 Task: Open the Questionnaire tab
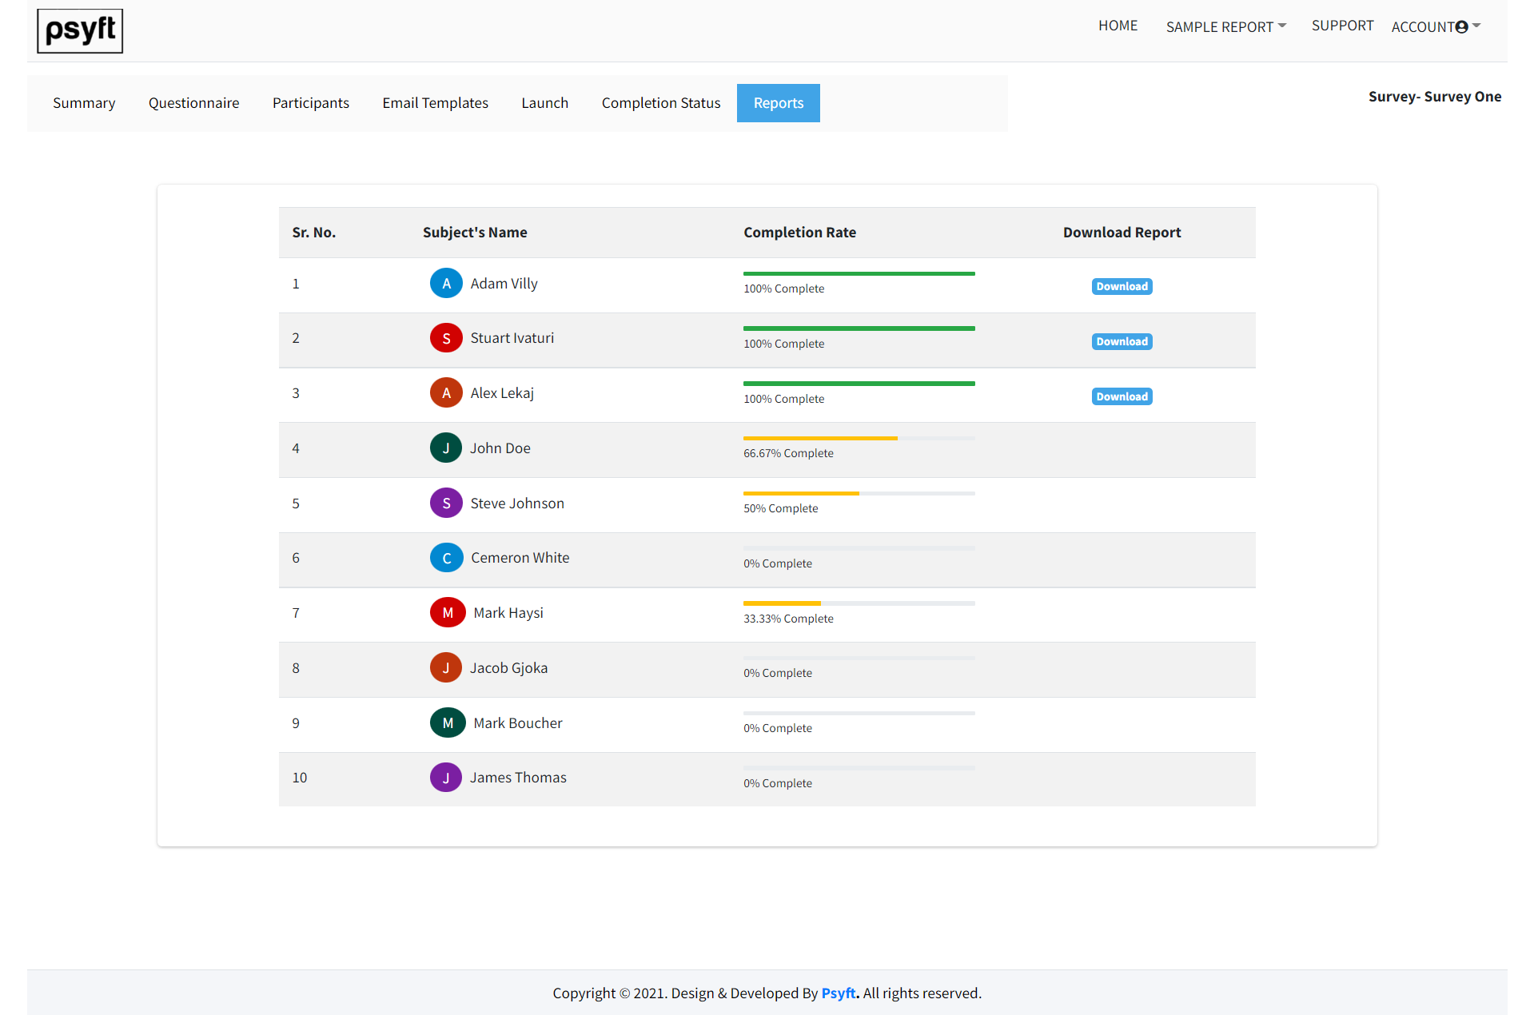click(x=193, y=103)
